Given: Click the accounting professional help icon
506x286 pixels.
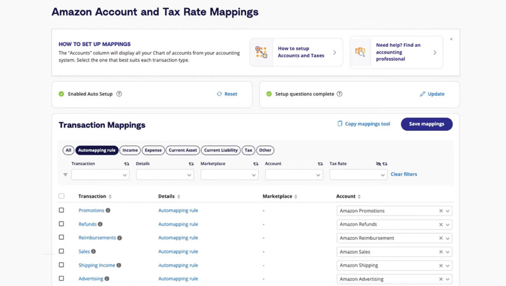Looking at the screenshot, I should click(361, 52).
